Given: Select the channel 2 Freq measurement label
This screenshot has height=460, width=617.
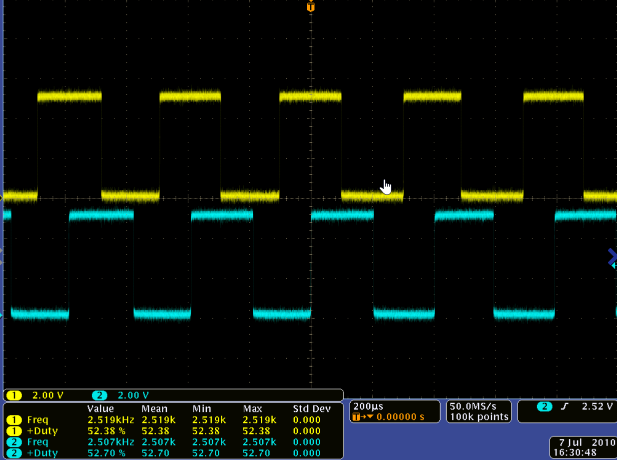Looking at the screenshot, I should click(38, 442).
